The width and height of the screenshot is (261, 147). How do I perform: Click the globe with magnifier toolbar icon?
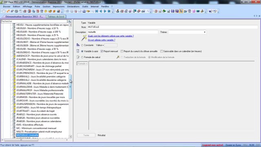pyautogui.click(x=33, y=11)
